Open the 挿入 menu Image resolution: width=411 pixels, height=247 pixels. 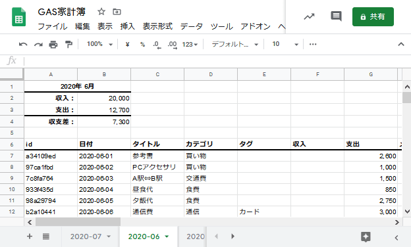tap(127, 26)
